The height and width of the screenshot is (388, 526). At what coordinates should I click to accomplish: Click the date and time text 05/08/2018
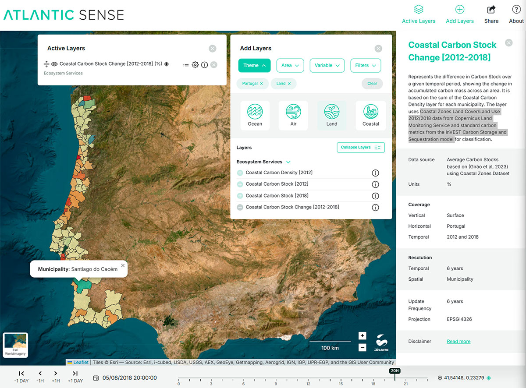tap(129, 378)
